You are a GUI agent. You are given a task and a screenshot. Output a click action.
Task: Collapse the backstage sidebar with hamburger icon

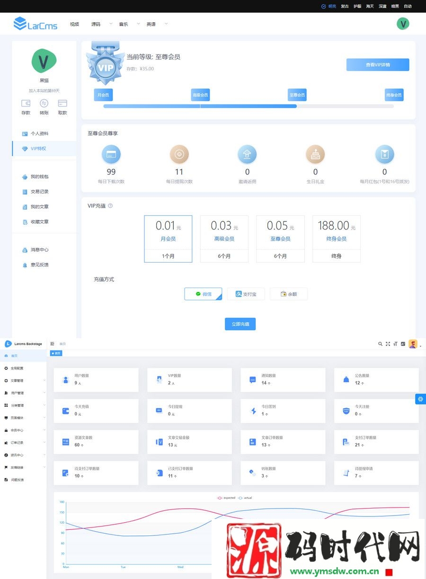coord(53,344)
